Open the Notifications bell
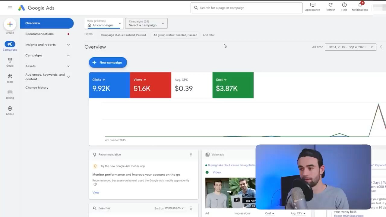The width and height of the screenshot is (386, 217). coord(360,5)
